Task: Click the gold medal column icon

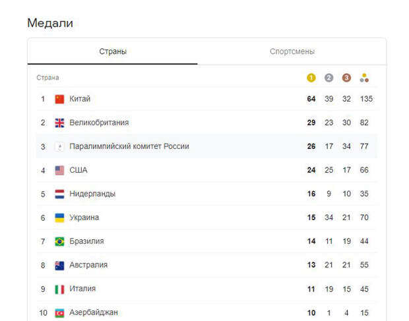Action: coord(311,78)
